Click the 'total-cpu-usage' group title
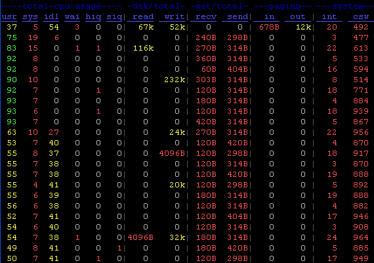Viewport: 374px width, 263px height. (62, 6)
